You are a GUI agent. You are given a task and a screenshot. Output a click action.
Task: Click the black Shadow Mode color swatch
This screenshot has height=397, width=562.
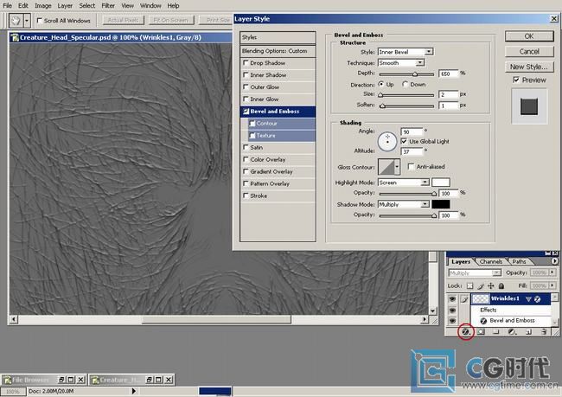click(x=440, y=204)
